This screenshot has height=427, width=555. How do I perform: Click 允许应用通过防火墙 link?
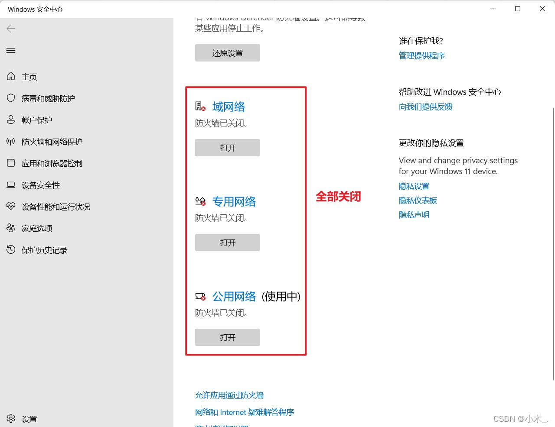coord(229,395)
